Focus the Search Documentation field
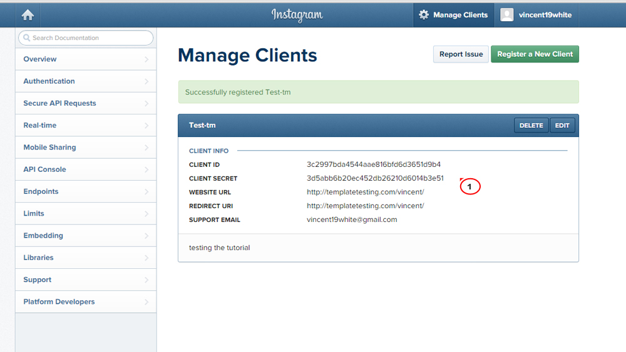The height and width of the screenshot is (352, 626). (x=86, y=38)
